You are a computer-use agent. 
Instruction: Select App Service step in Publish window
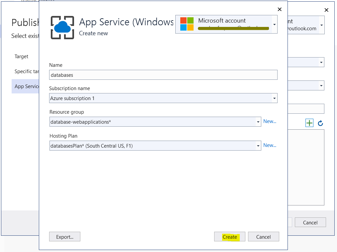pyautogui.click(x=25, y=86)
